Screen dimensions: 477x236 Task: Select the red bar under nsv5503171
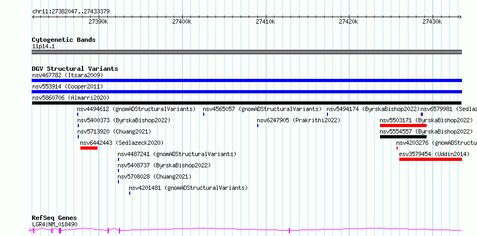[x=403, y=126]
